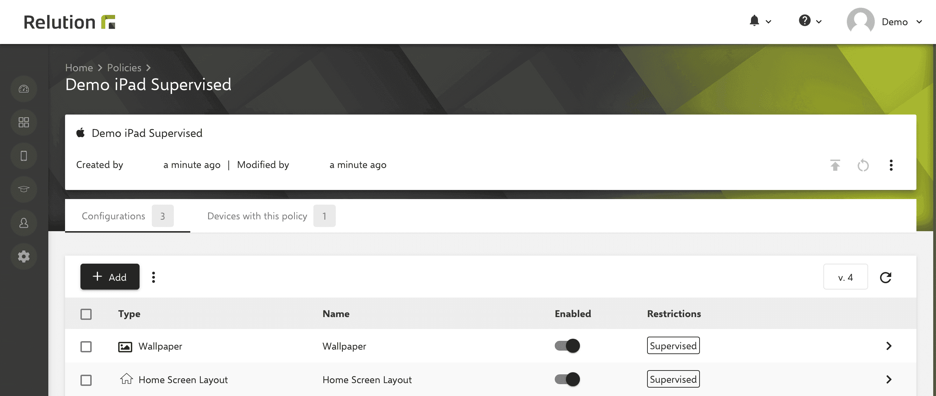
Task: Click the dashboard grid icon in sidebar
Action: tap(24, 122)
